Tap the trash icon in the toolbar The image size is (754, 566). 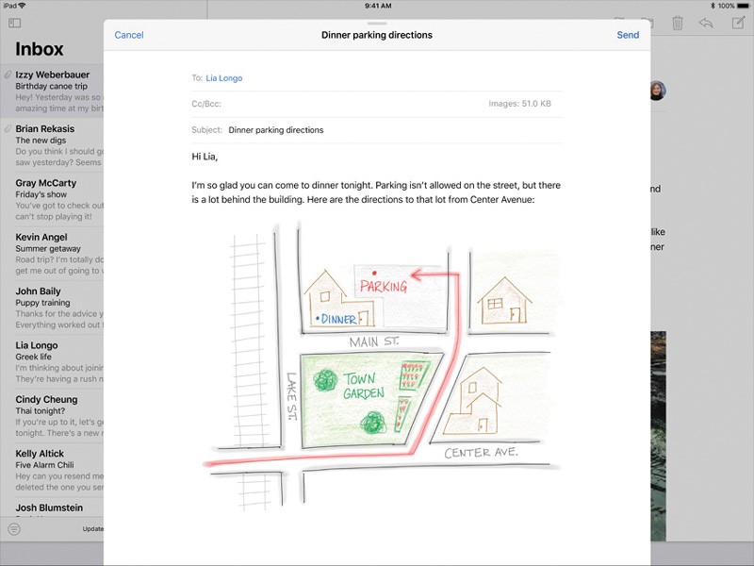(677, 23)
